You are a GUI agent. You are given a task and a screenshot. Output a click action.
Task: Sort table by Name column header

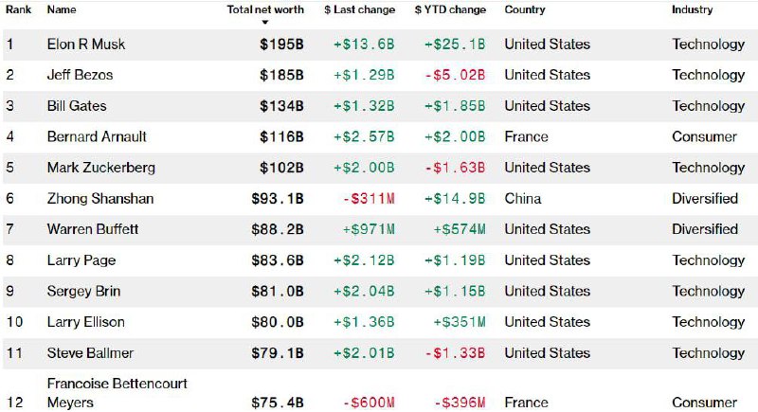point(62,9)
